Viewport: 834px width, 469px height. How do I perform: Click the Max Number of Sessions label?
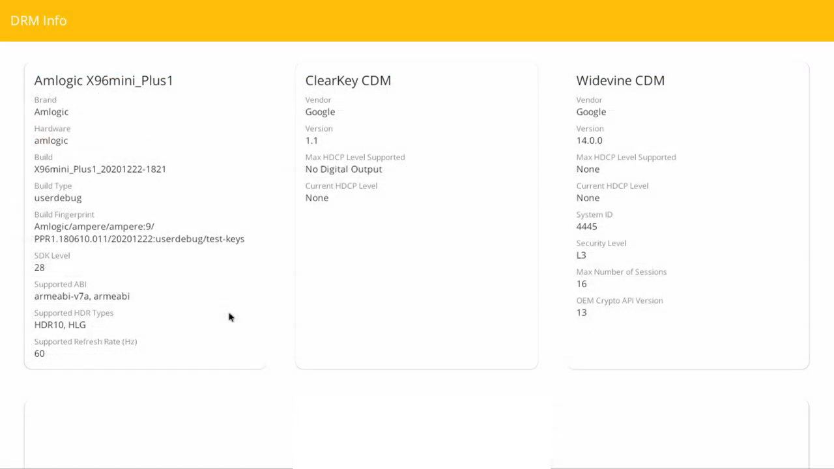622,272
